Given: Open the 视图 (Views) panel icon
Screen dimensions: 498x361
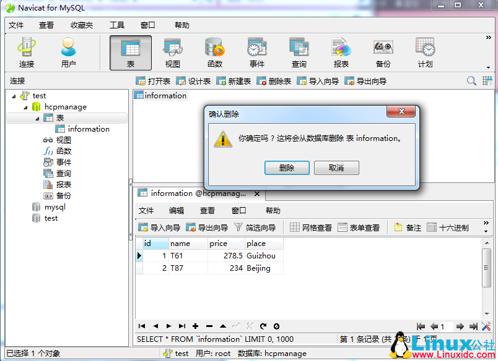Looking at the screenshot, I should [172, 52].
